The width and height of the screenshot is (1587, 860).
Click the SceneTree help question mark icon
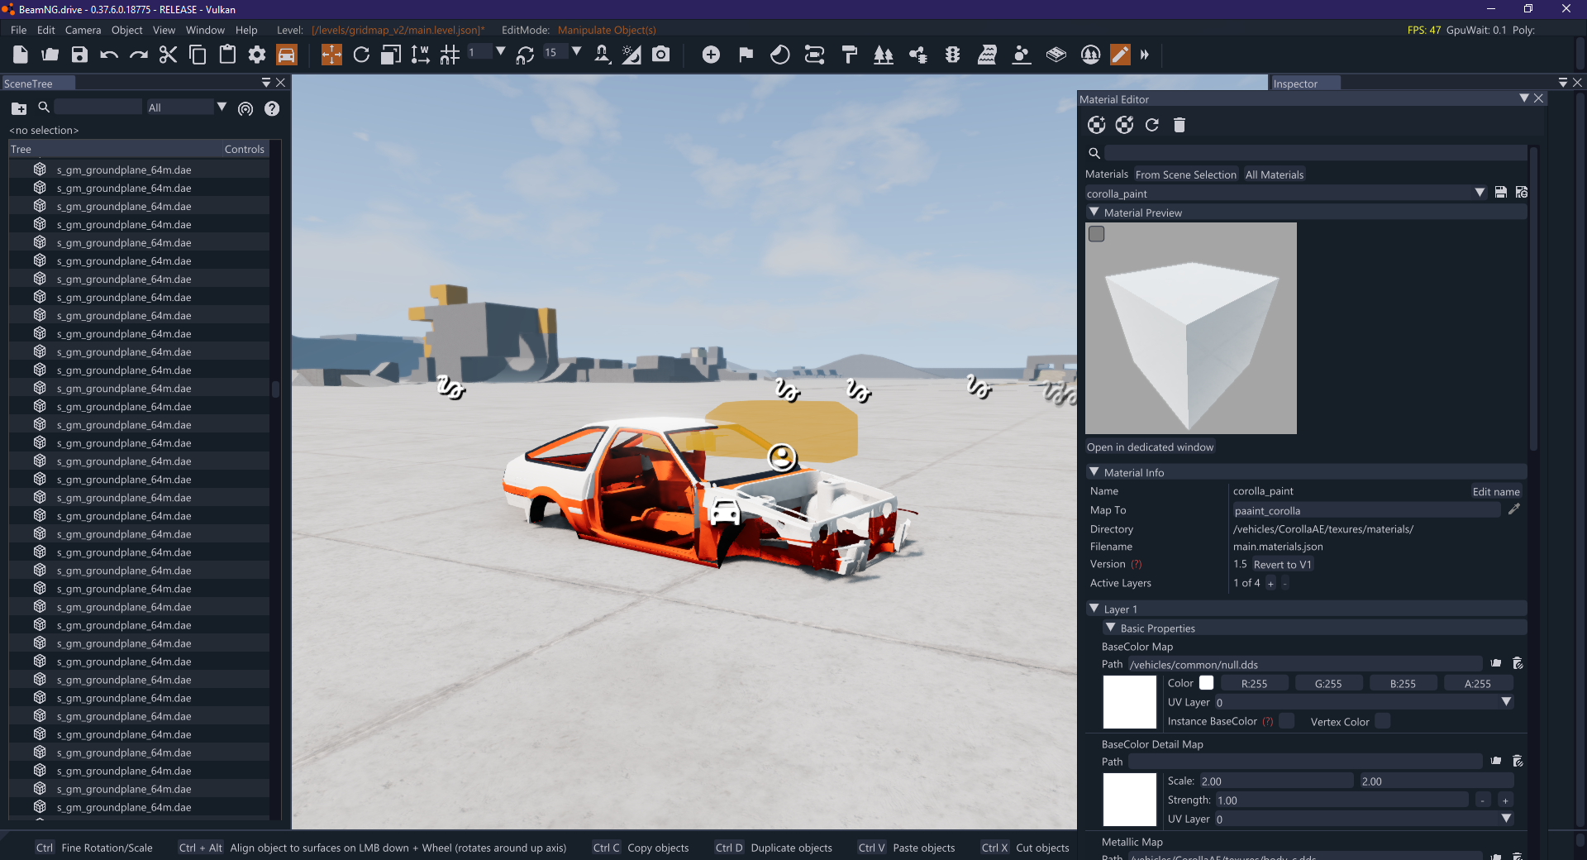point(272,108)
